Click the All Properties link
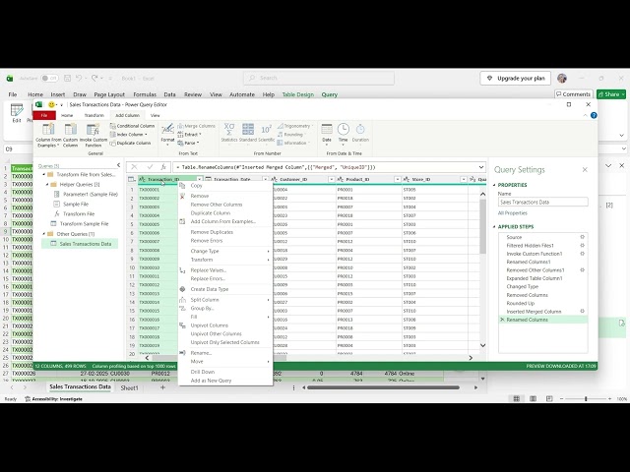630x472 pixels. point(512,213)
